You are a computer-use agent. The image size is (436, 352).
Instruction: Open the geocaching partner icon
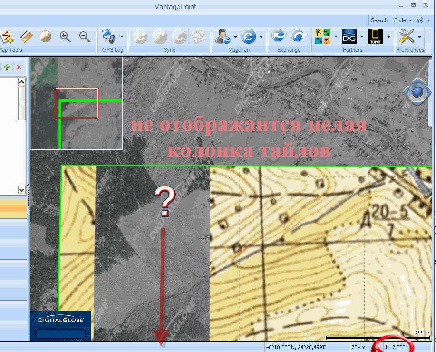tap(323, 37)
